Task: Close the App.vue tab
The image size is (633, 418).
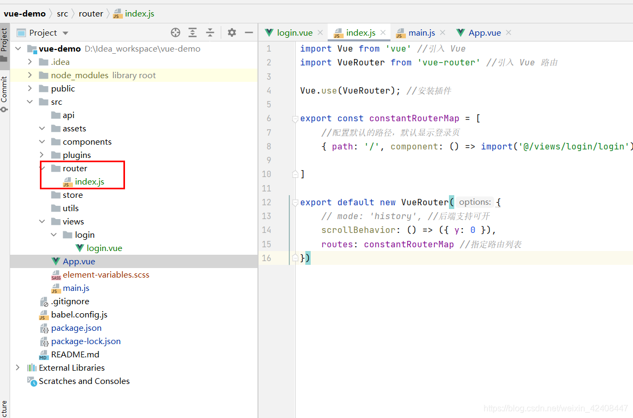Action: tap(508, 32)
